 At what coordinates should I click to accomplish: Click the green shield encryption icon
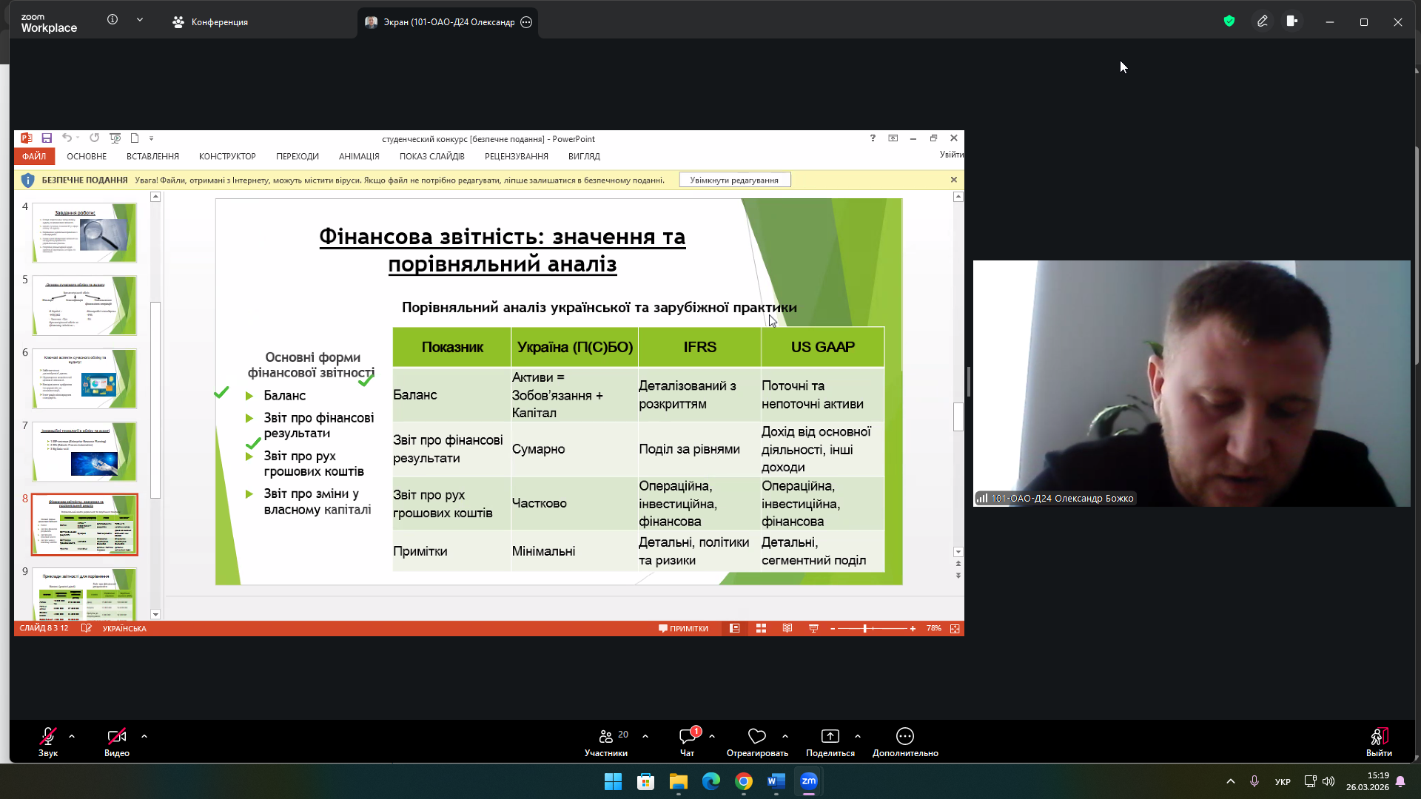click(1229, 21)
